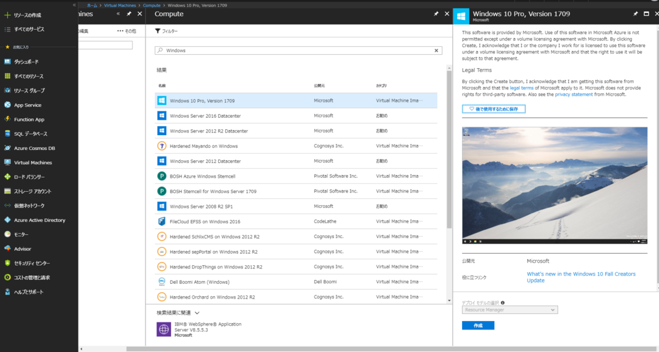The image size is (659, 352).
Task: Click the SQL database icon
Action: 7,134
